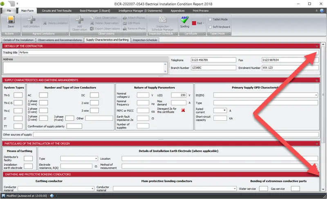The height and width of the screenshot is (199, 327).
Task: Tick the TN-S system type box
Action: 18,95
